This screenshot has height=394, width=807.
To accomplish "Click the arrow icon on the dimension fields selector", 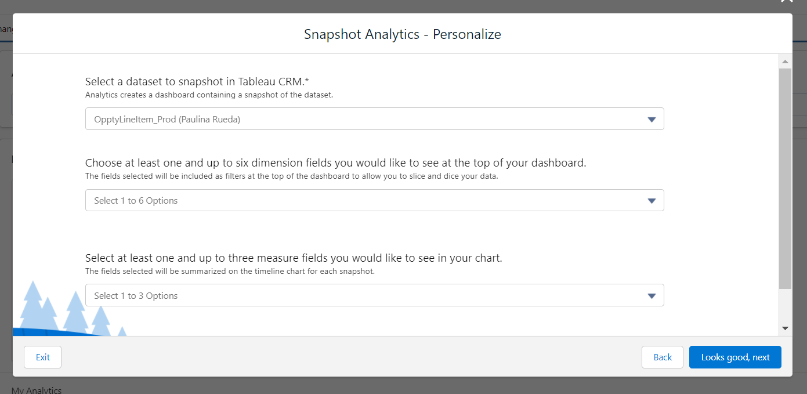I will point(652,201).
